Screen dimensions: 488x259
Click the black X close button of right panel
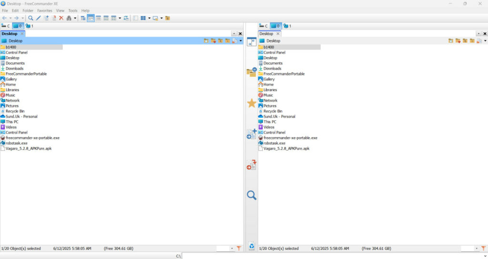click(485, 34)
